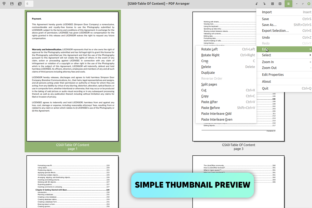Choose Zoom Out from the menu
The width and height of the screenshot is (312, 208).
pyautogui.click(x=284, y=68)
